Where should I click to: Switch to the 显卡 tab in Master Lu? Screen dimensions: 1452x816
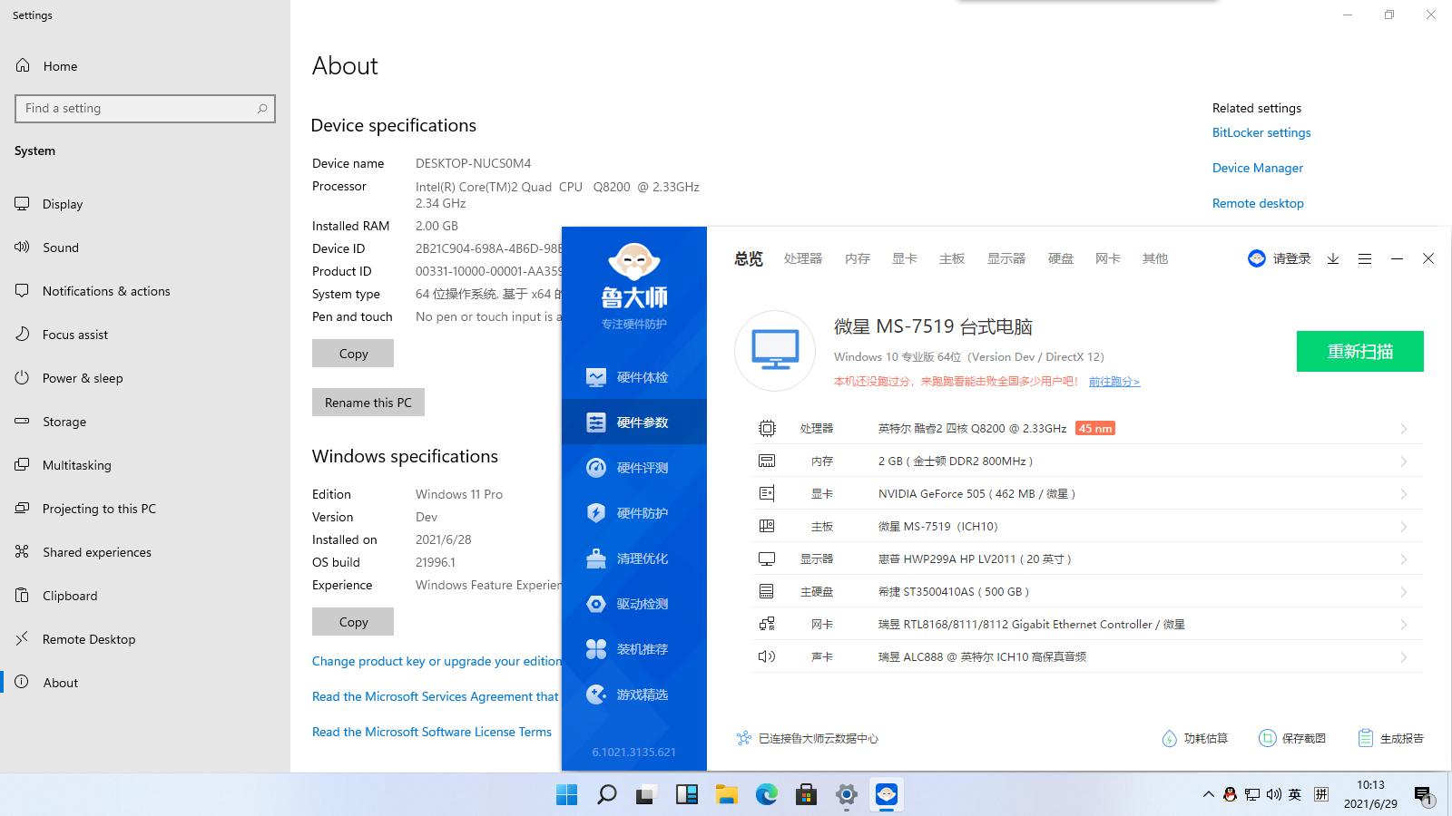904,258
